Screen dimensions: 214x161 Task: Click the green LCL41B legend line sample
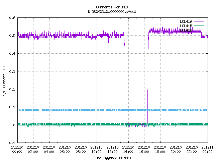199,25
